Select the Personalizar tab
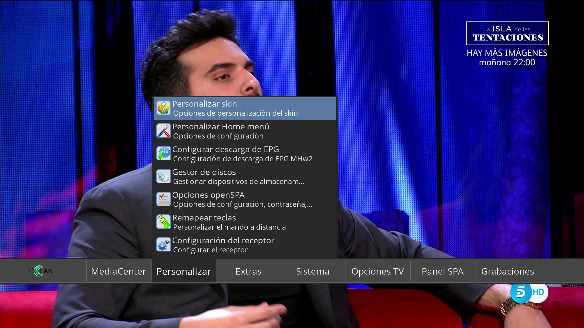This screenshot has height=328, width=584. (183, 271)
